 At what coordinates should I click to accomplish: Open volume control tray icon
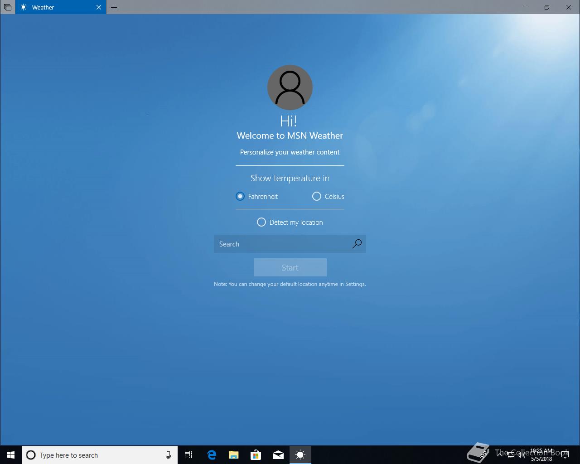(522, 455)
